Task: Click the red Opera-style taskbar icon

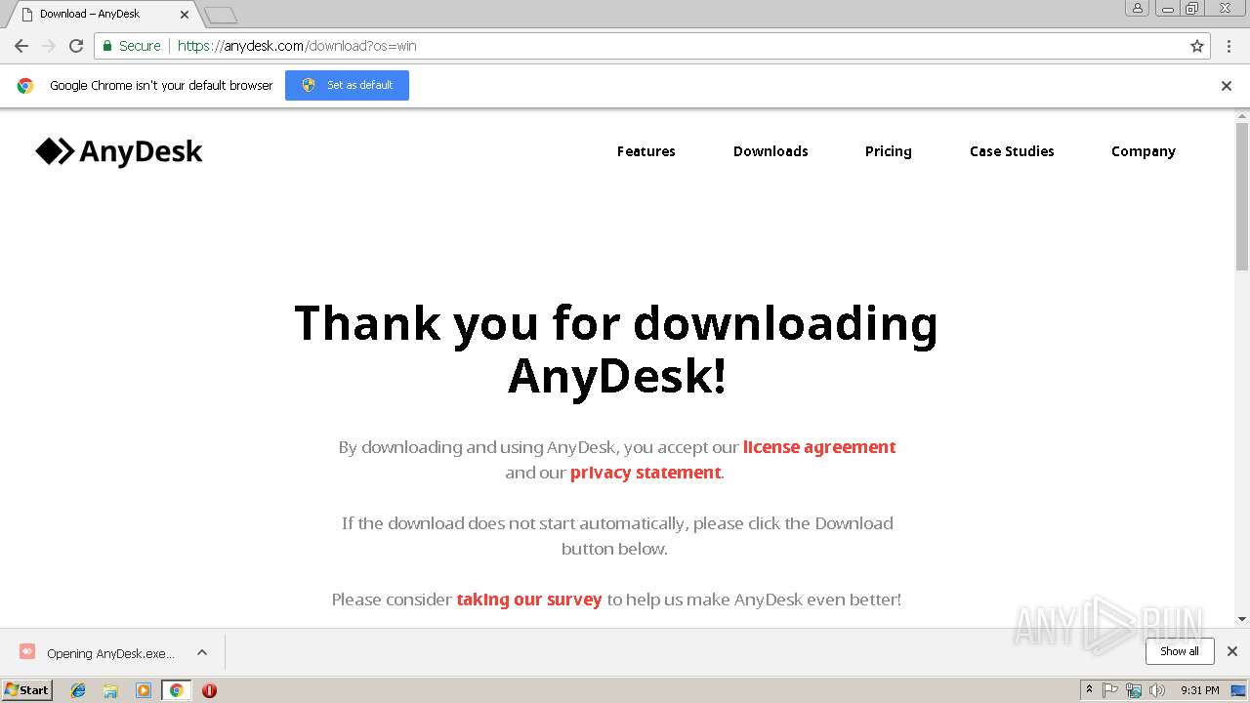Action: (209, 690)
